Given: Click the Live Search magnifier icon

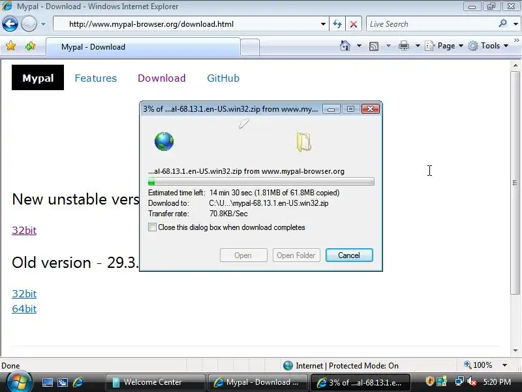Looking at the screenshot, I should [502, 24].
